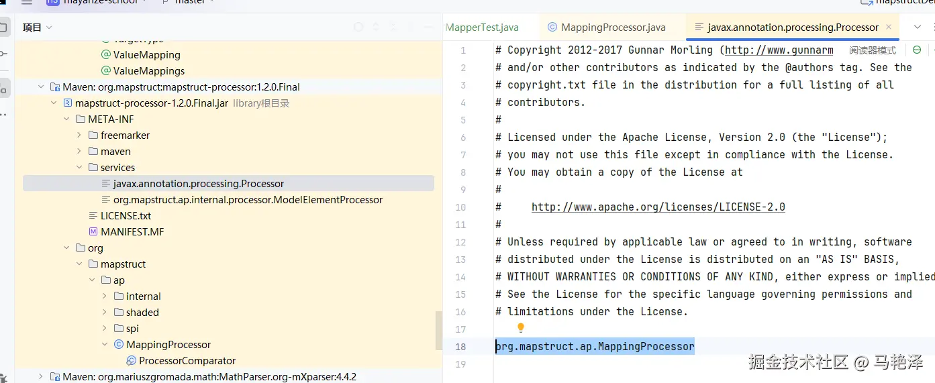935x383 pixels.
Task: Click the 'limitations under the License.' comment line
Action: coord(592,312)
